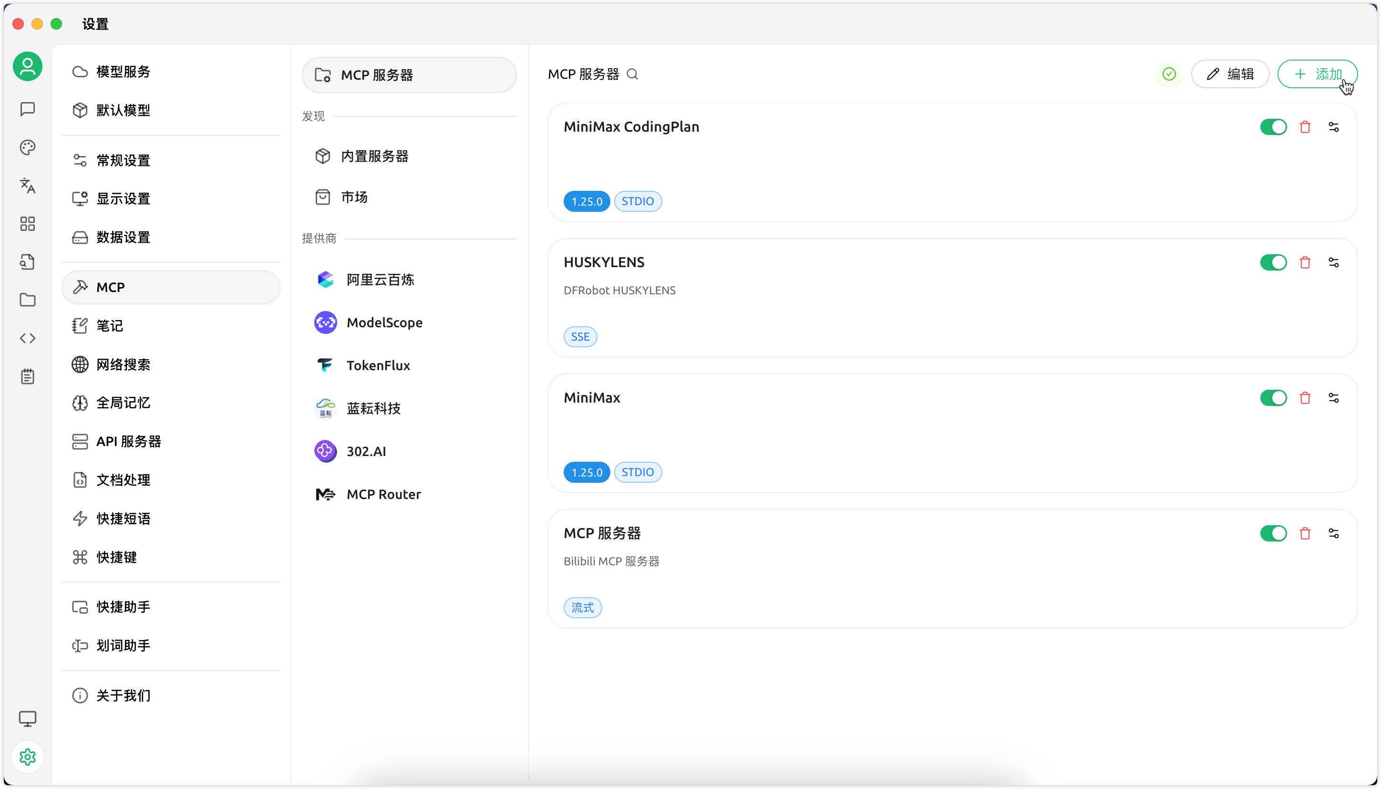
Task: Open the mini apps grid icon
Action: [28, 224]
